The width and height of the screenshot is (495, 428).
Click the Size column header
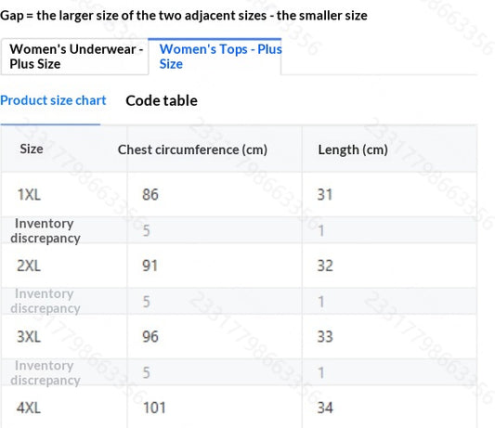[x=32, y=149]
